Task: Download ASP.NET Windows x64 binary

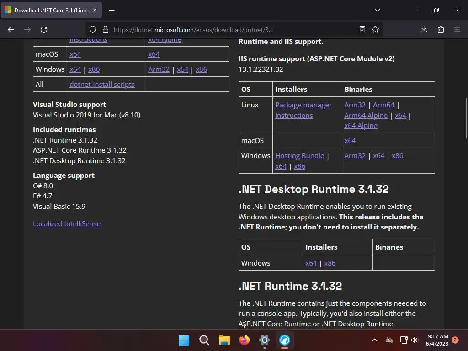Action: pyautogui.click(x=379, y=156)
